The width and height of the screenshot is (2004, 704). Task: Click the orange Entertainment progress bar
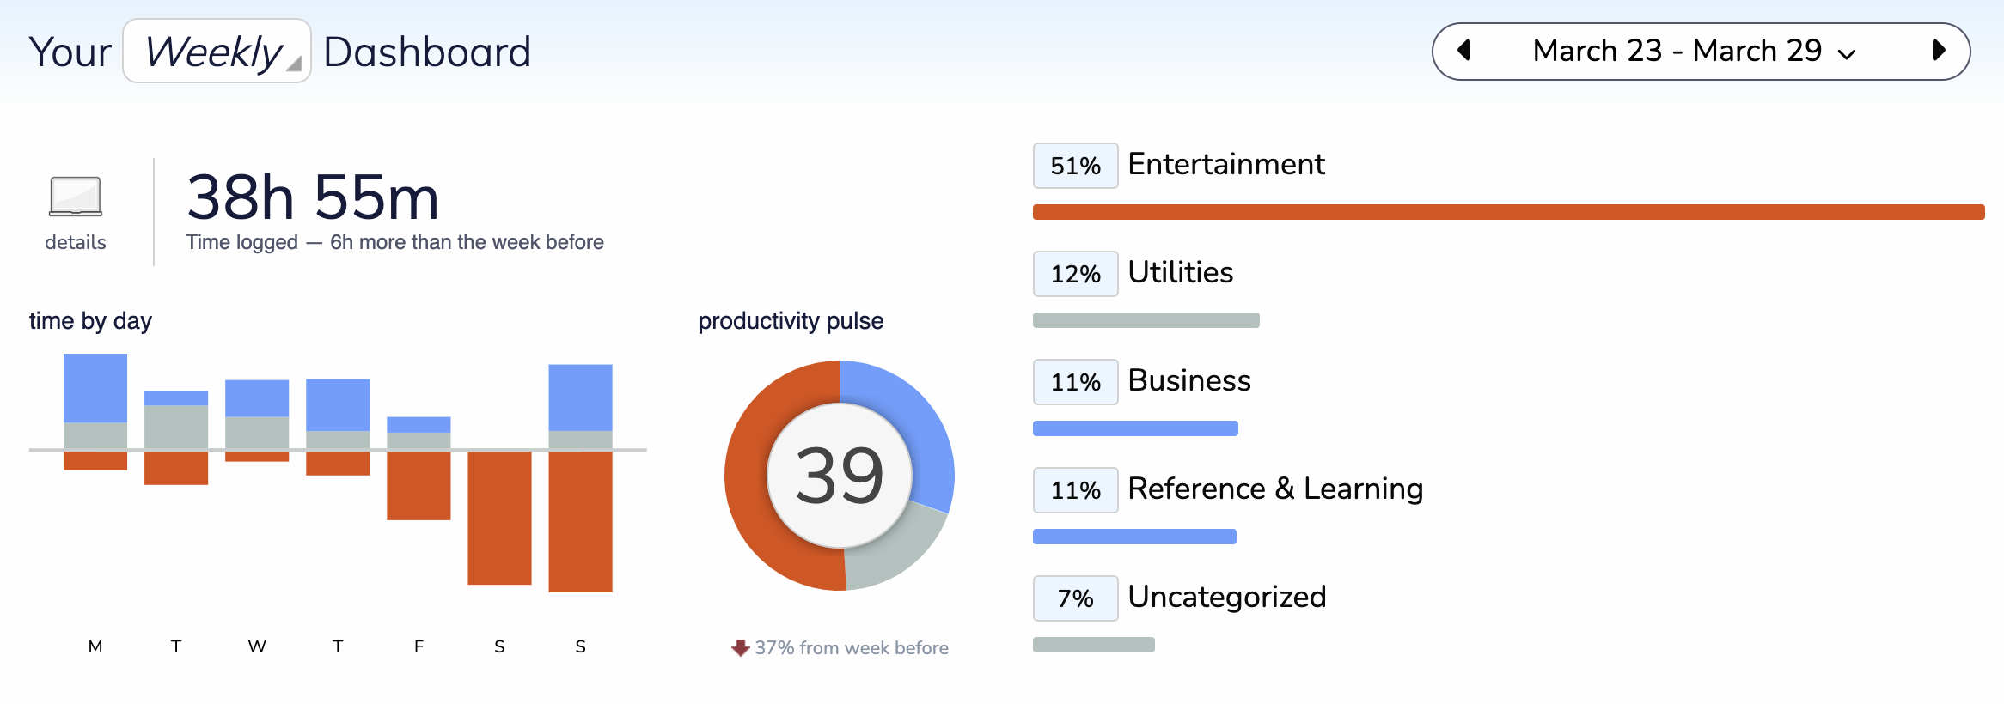[x=1508, y=212]
